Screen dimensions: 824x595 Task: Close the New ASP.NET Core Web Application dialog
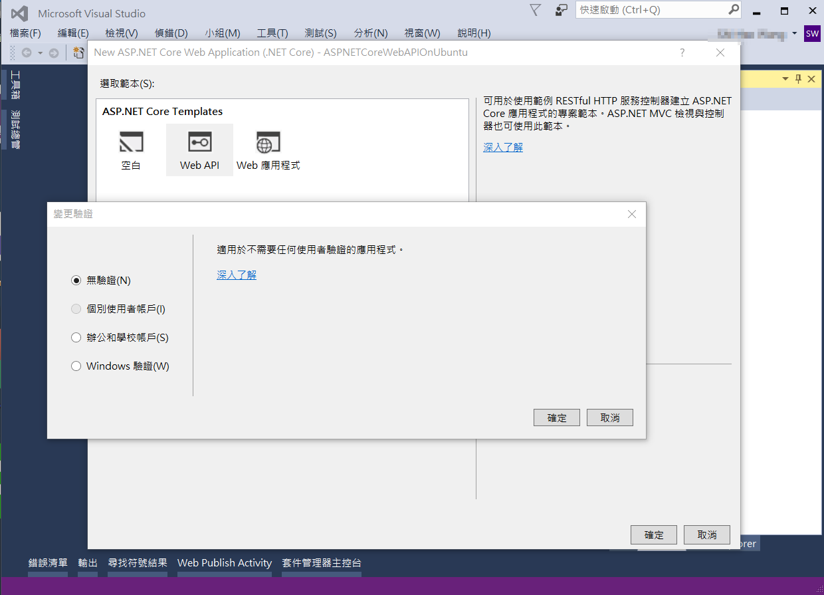[x=720, y=53]
